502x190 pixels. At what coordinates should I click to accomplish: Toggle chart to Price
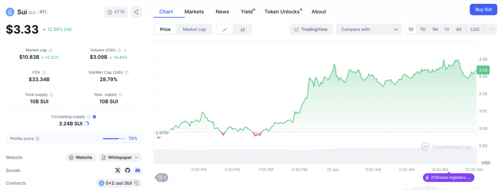click(x=165, y=29)
